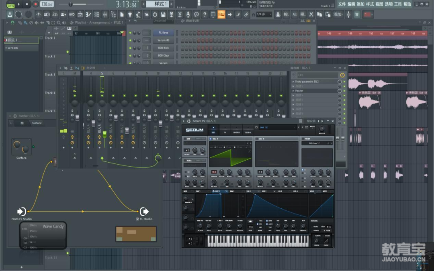Click the scissors cut icon
The image size is (434, 271).
click(311, 14)
